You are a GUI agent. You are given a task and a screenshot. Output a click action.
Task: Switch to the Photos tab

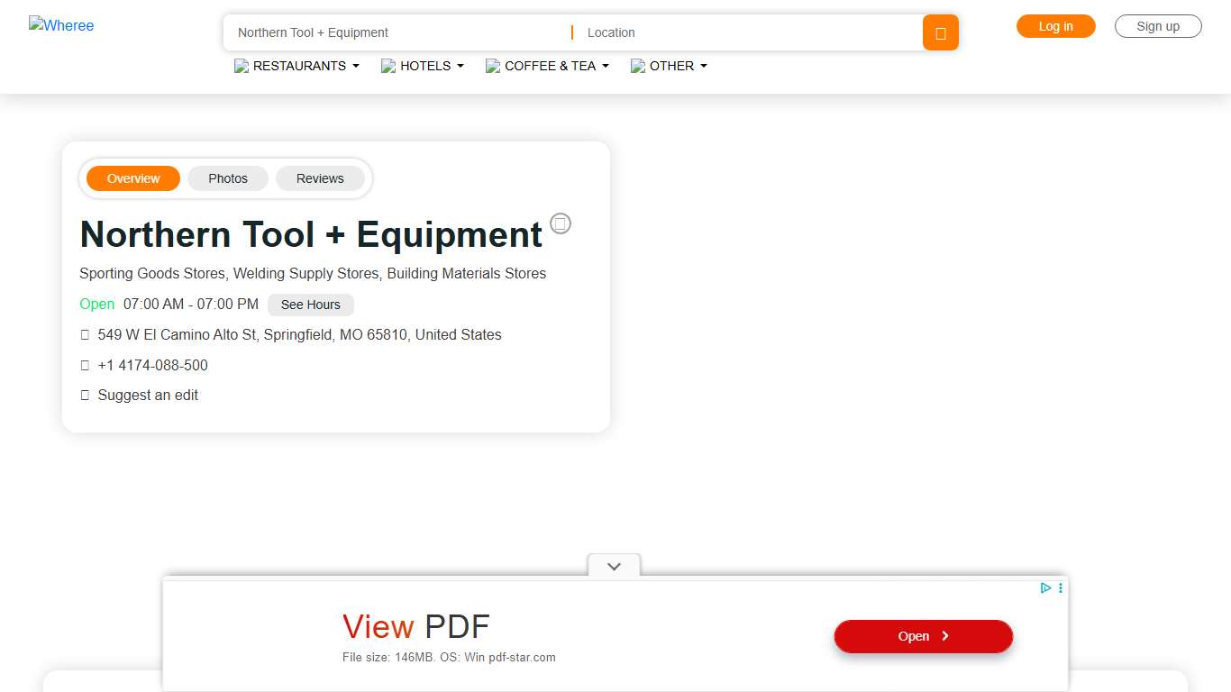[228, 178]
